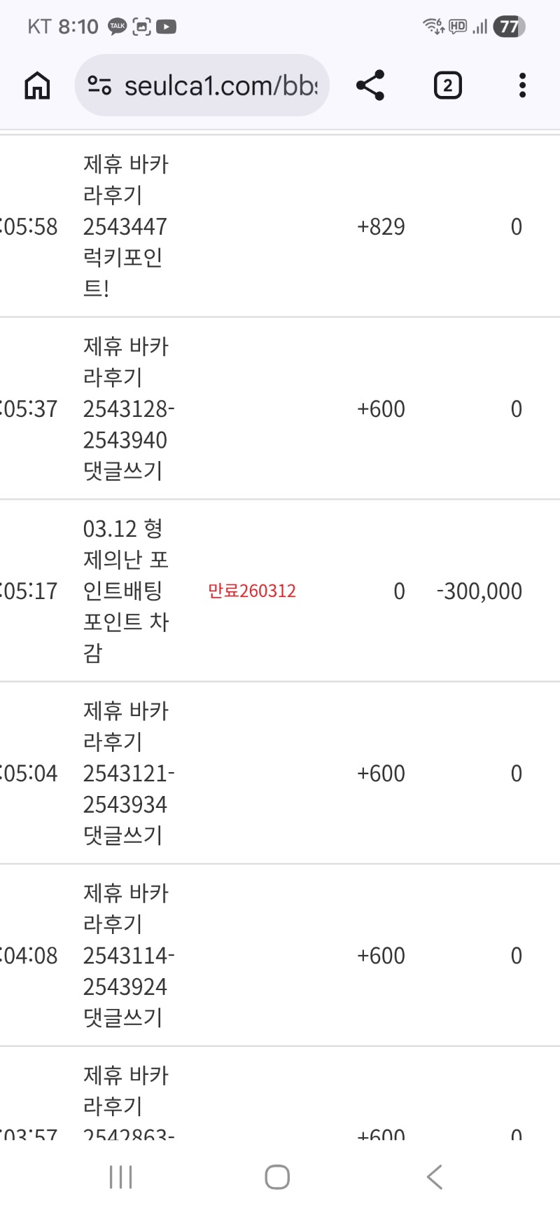Open the 2543128-2543940 댓글쓰기 entry
This screenshot has height=1215, width=560.
[128, 409]
